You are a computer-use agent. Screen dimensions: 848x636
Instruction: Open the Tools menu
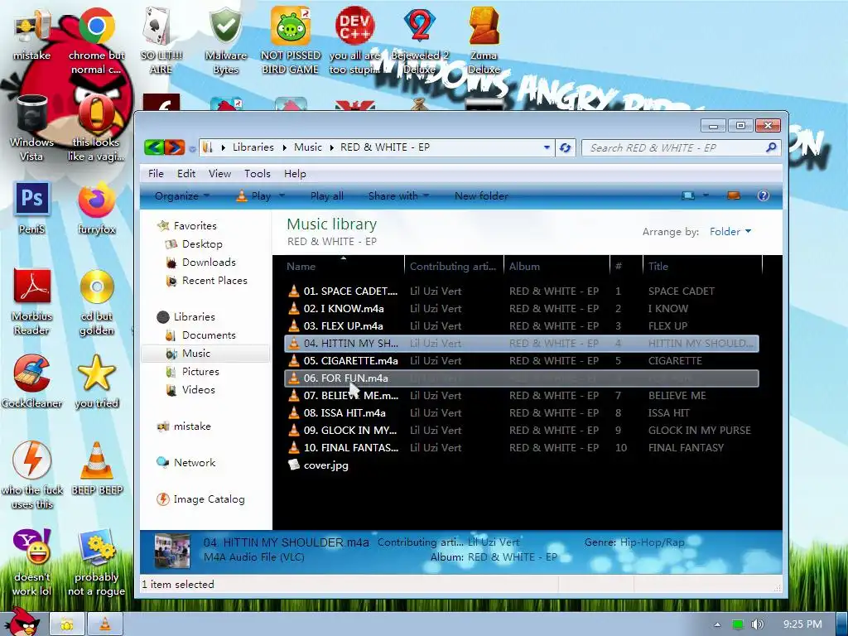258,174
